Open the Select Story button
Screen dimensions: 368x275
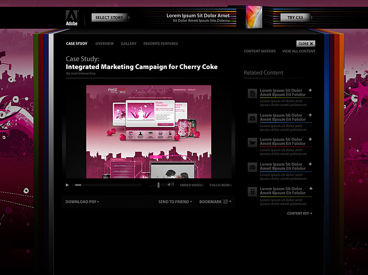coord(109,17)
